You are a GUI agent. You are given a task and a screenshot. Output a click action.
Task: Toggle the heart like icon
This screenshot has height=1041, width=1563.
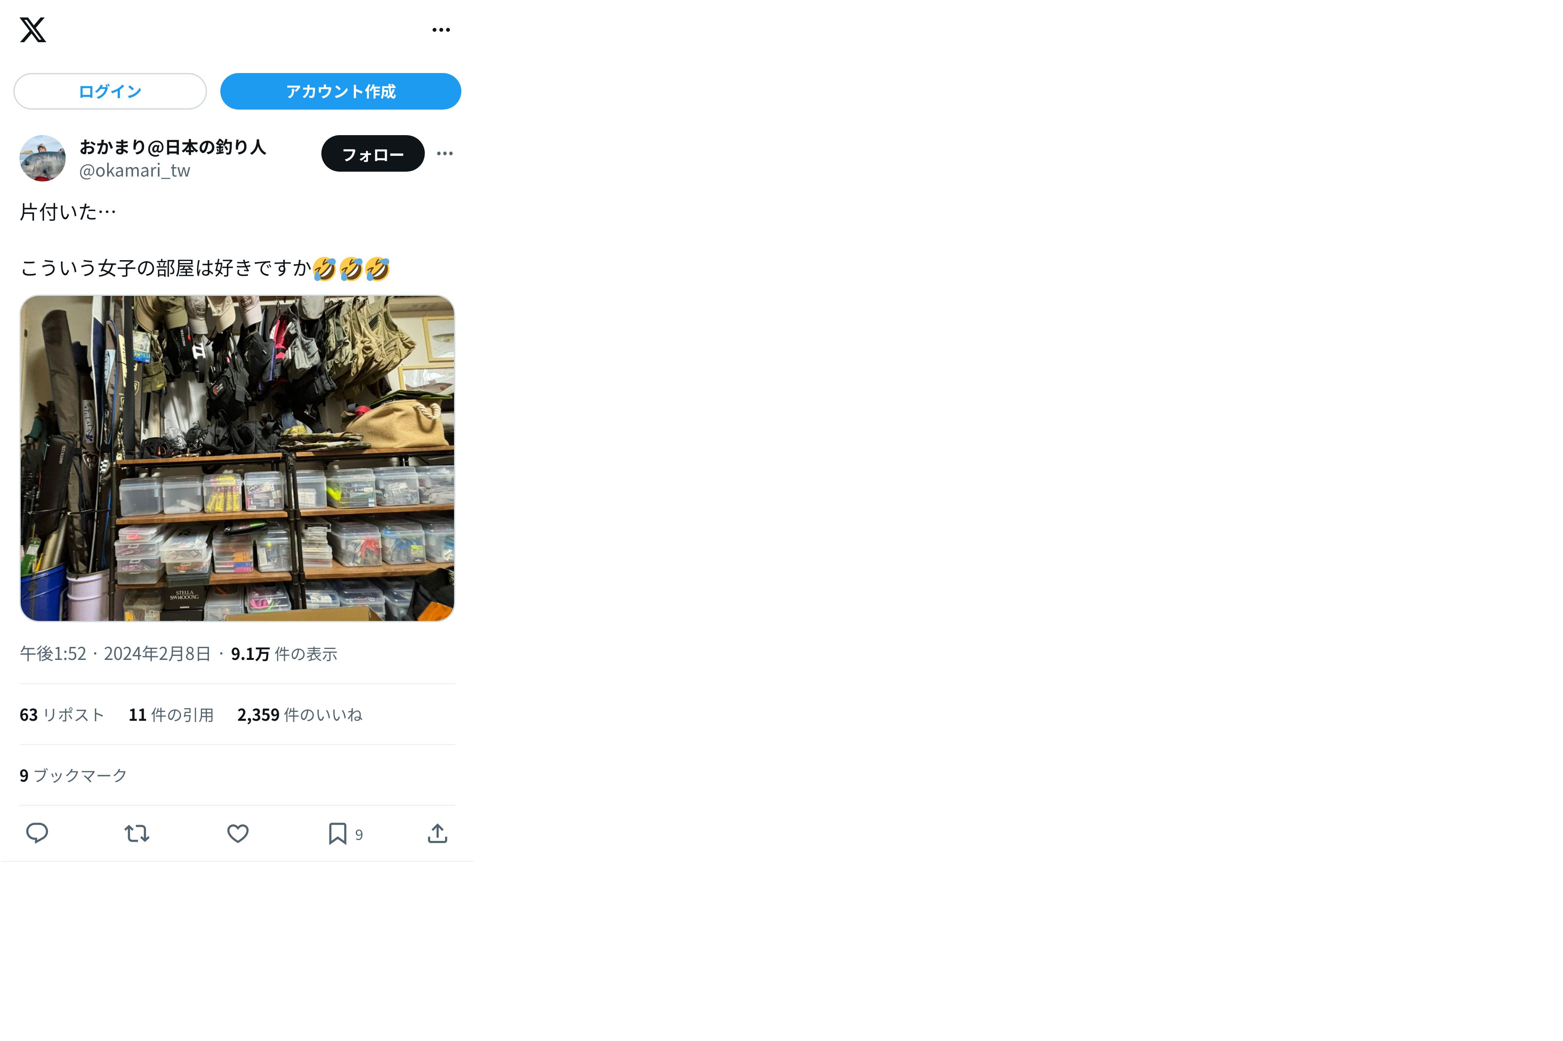click(x=238, y=833)
